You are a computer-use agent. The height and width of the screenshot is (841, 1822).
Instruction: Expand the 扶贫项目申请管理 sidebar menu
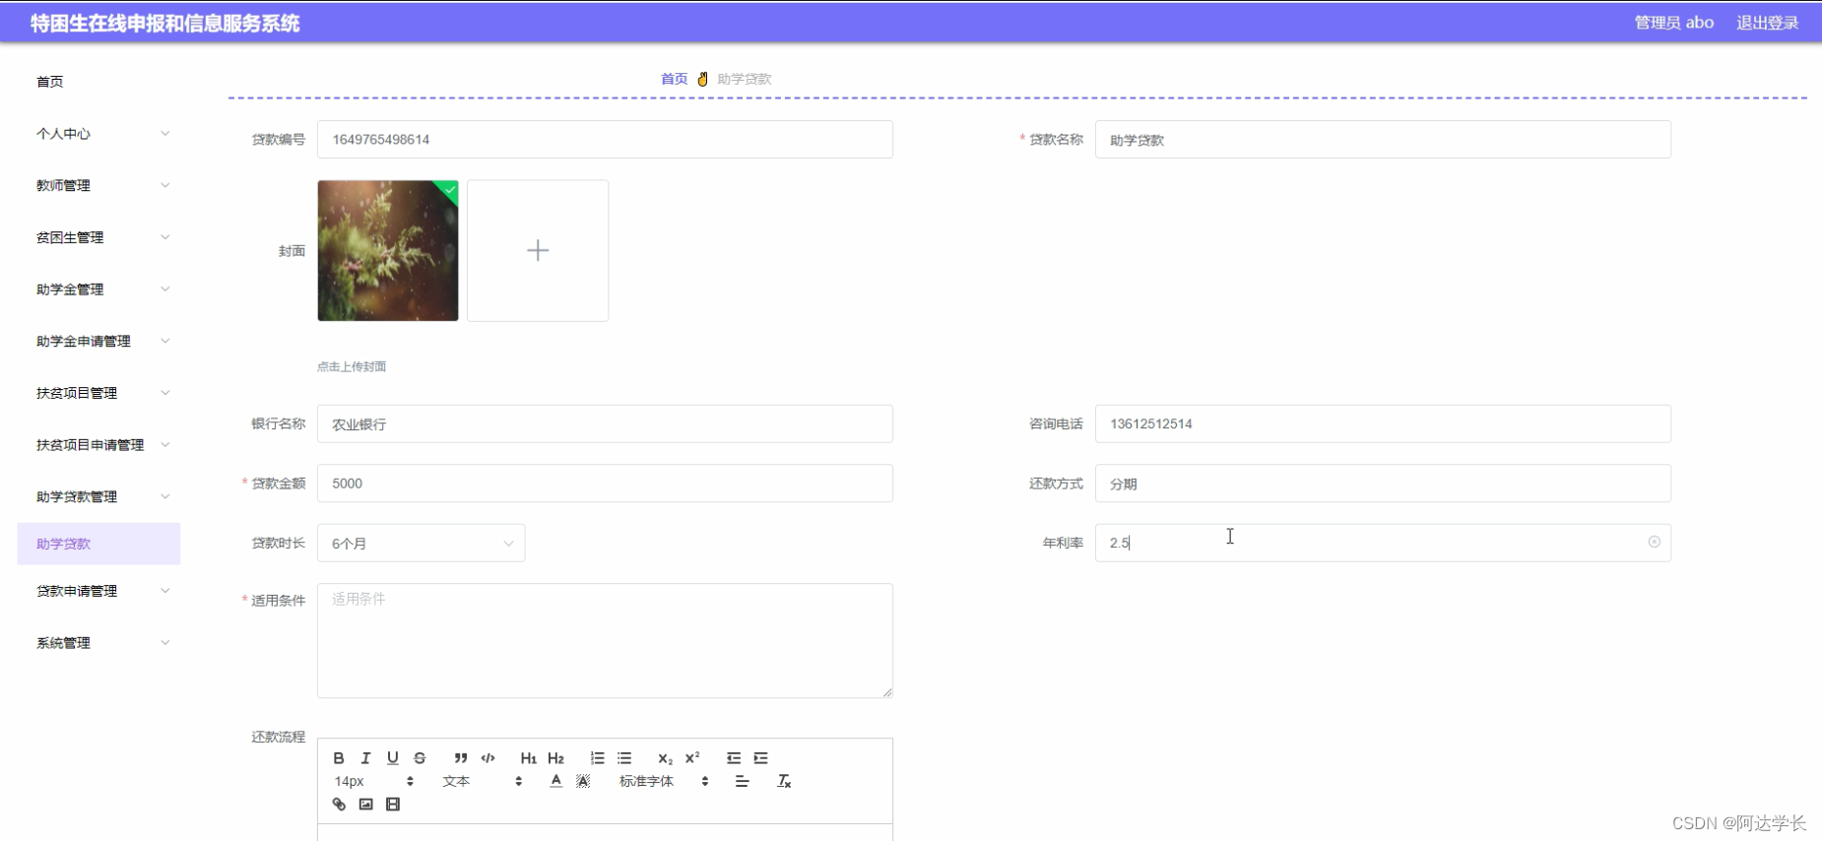pos(99,445)
